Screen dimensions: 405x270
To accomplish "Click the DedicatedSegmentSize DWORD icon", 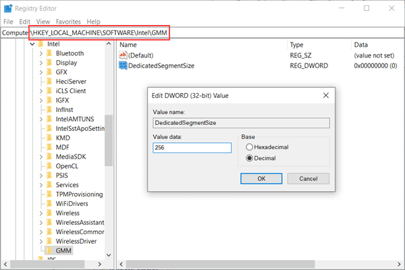I will click(123, 65).
